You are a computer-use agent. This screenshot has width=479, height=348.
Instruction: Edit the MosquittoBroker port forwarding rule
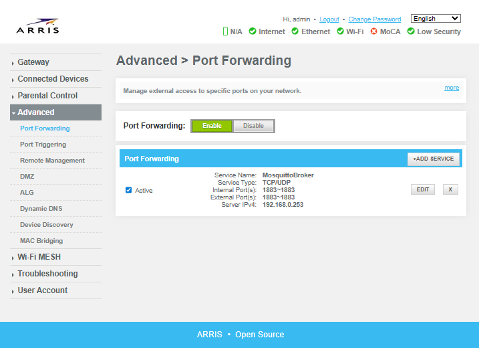click(423, 189)
